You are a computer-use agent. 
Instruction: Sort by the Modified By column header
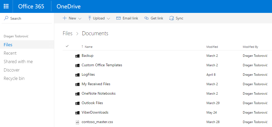tap(250, 47)
